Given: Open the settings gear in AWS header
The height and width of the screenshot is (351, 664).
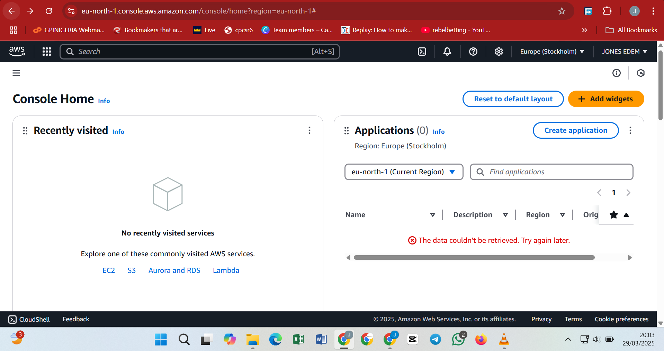Looking at the screenshot, I should (x=499, y=52).
